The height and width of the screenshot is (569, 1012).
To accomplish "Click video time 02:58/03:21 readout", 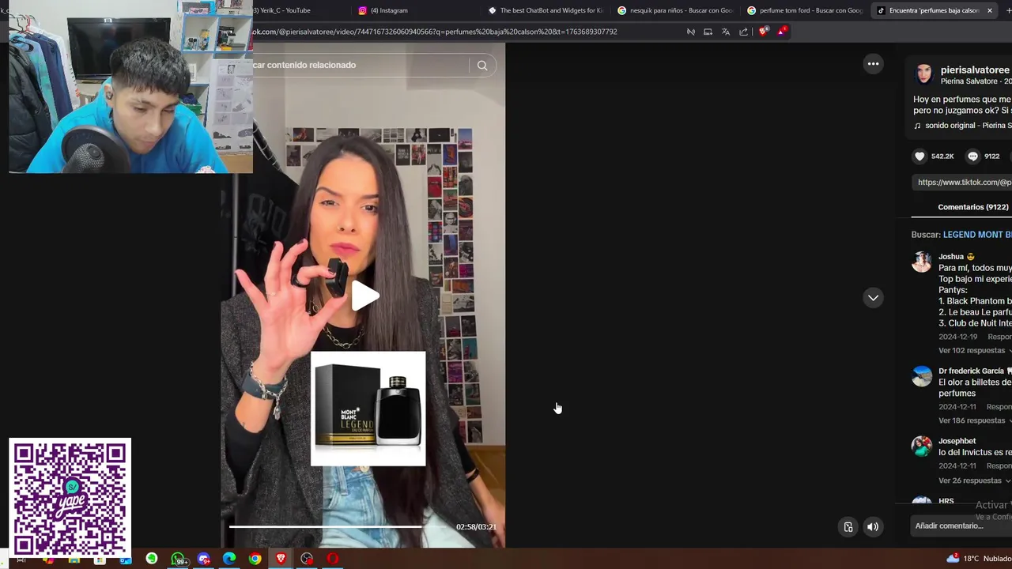I will click(476, 527).
